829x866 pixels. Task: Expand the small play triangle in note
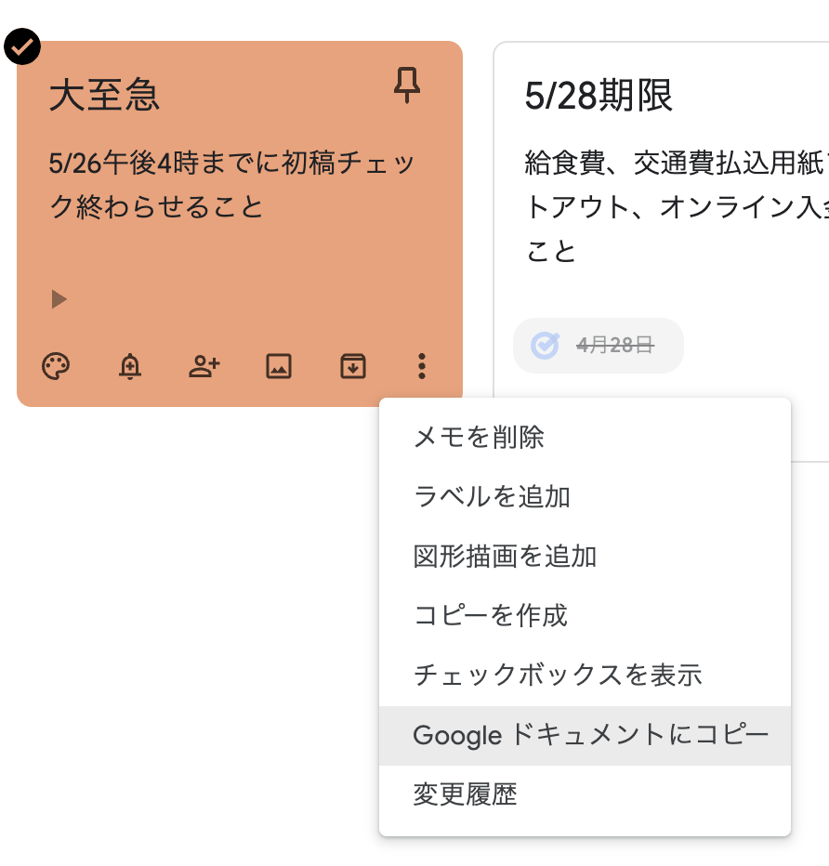tap(59, 299)
